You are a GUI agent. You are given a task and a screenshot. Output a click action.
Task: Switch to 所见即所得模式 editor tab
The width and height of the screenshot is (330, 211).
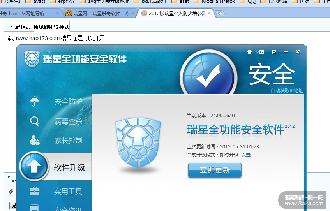click(51, 27)
